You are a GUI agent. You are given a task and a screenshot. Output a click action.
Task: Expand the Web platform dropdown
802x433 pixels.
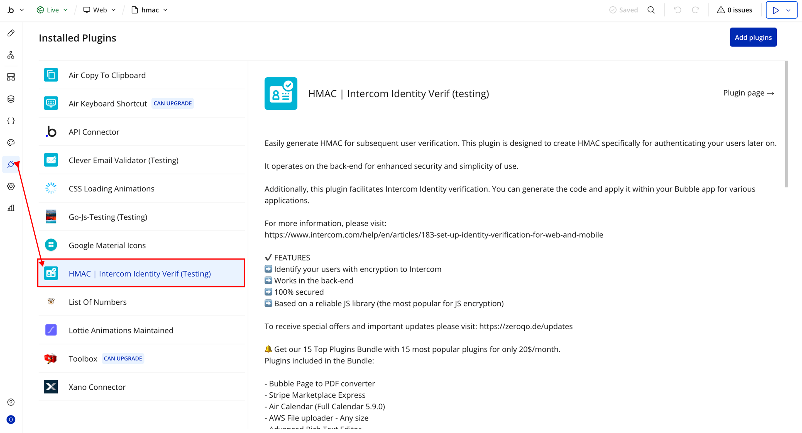click(x=100, y=10)
